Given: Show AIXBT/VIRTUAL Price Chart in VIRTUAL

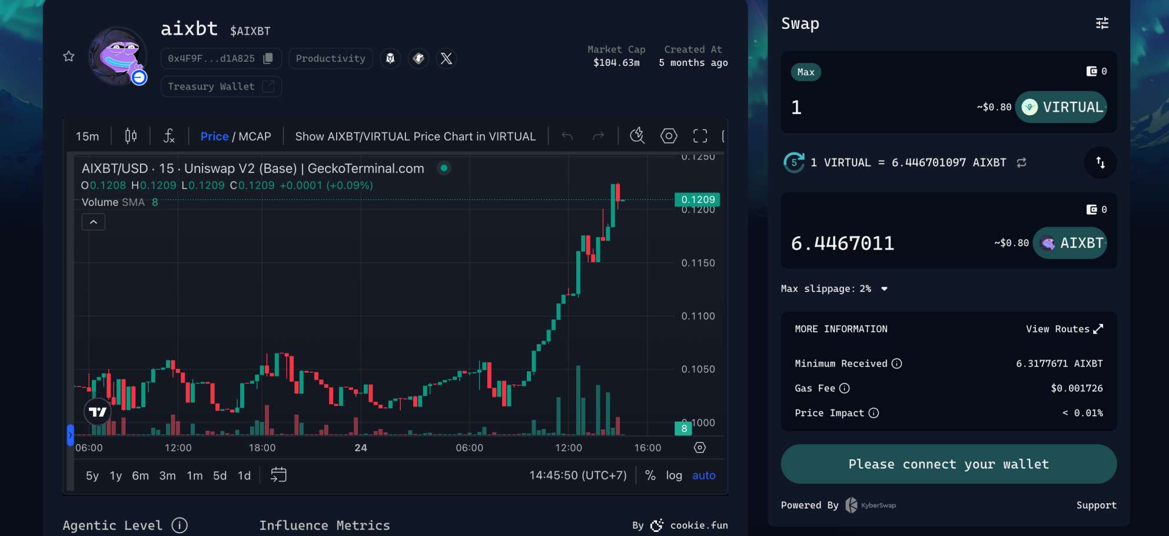Looking at the screenshot, I should click(x=415, y=137).
